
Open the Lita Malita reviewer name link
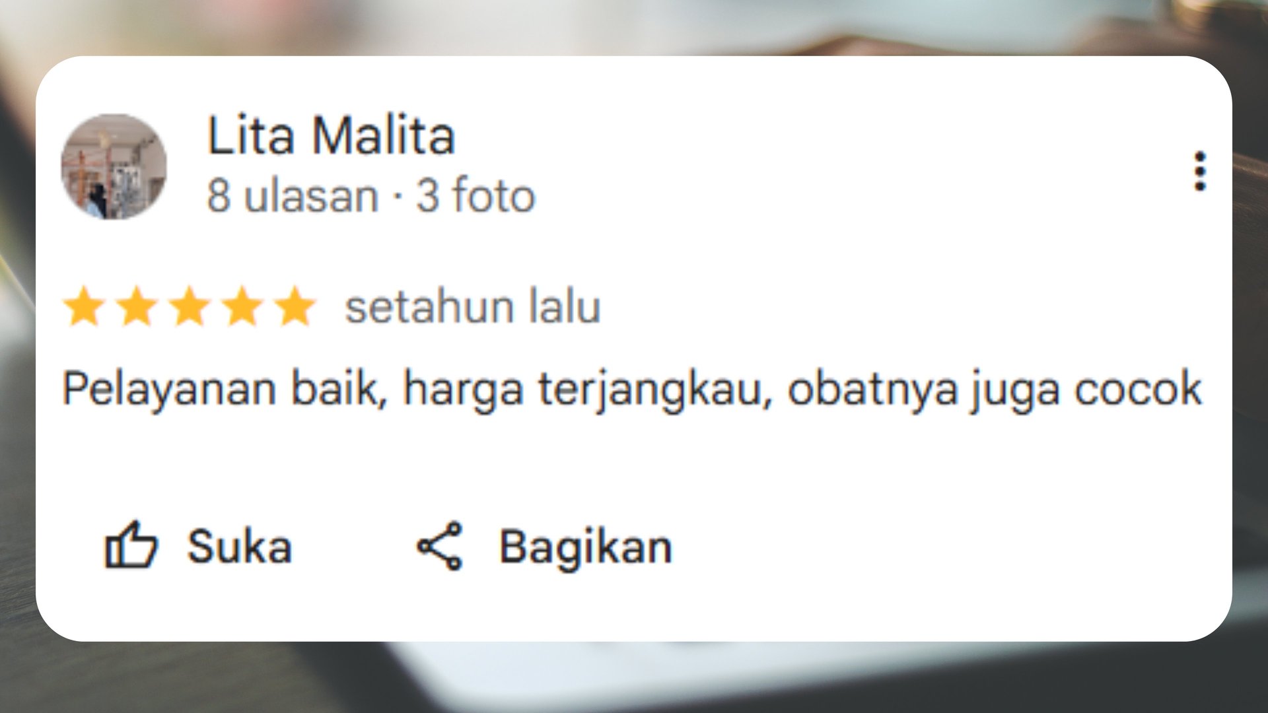pyautogui.click(x=331, y=136)
